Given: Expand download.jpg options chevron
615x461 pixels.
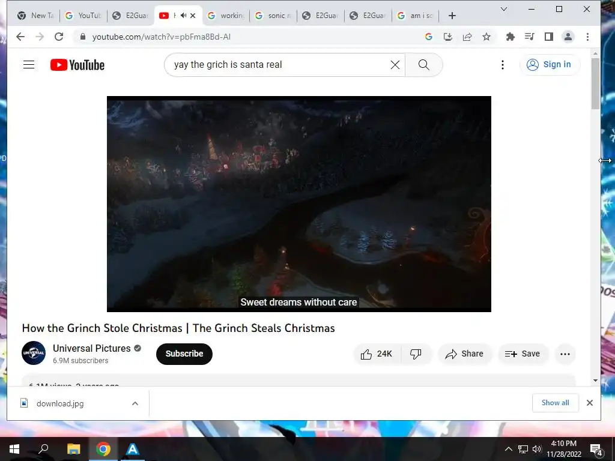Looking at the screenshot, I should (x=135, y=403).
